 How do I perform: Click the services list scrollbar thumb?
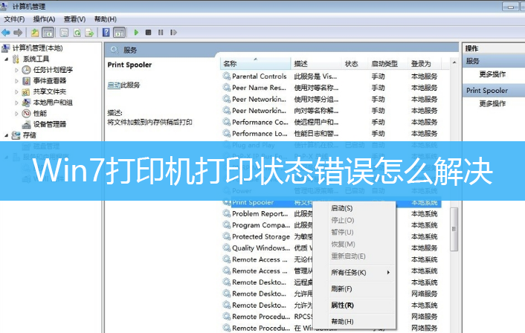pyautogui.click(x=454, y=229)
